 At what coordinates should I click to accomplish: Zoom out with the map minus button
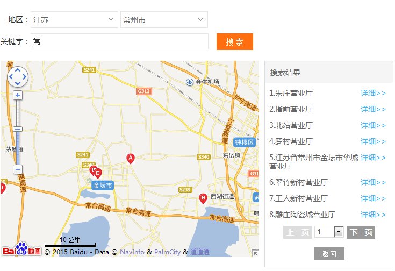[x=18, y=169]
